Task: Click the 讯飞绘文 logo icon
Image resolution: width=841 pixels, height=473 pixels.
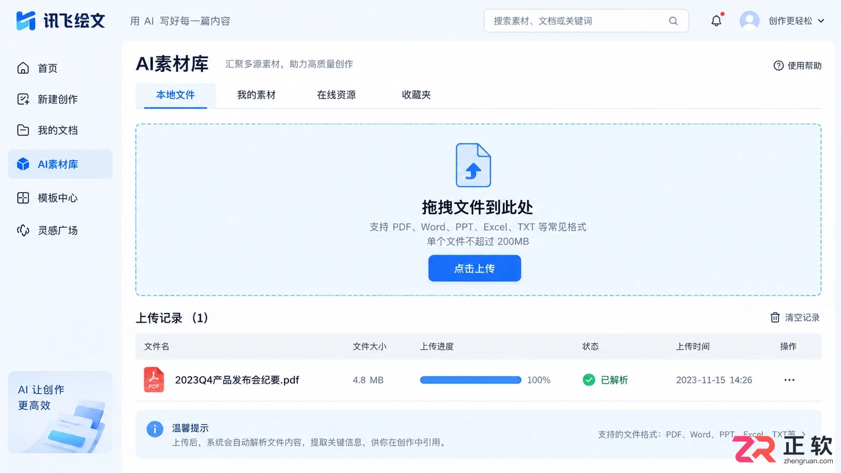Action: 26,20
